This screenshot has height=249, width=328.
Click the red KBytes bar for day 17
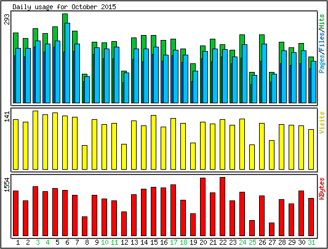(x=173, y=210)
